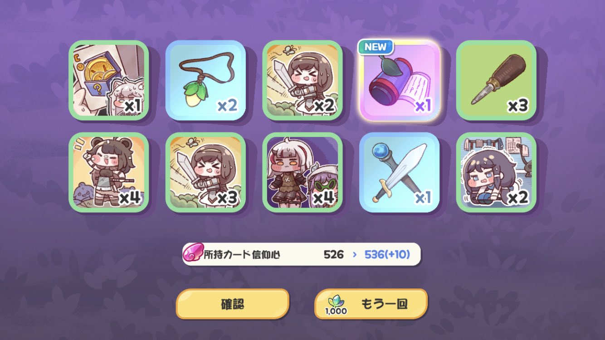Open the white-haired girl card x4
The width and height of the screenshot is (605, 340).
pos(302,172)
